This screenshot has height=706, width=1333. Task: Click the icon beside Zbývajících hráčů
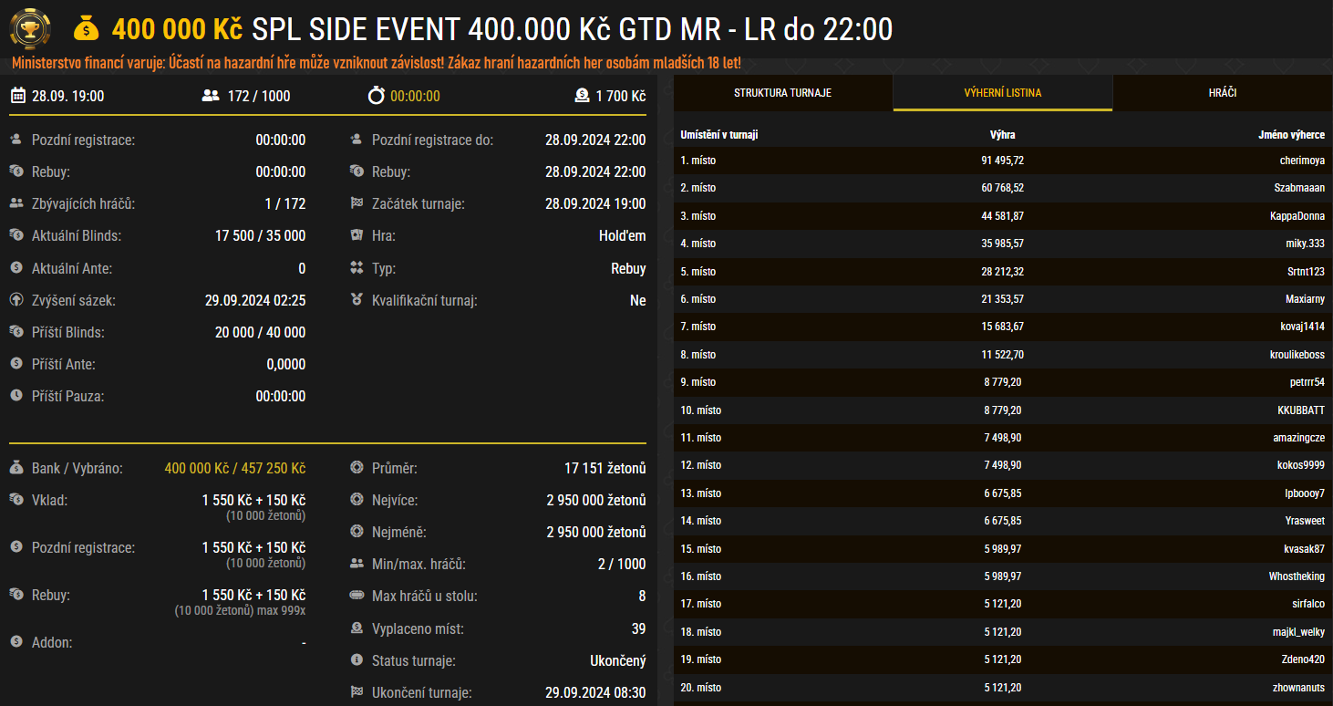click(16, 203)
